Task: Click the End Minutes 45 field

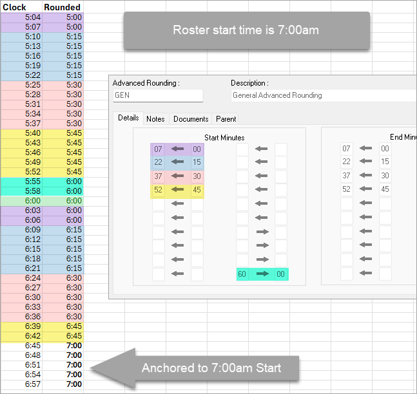Action: [385, 189]
